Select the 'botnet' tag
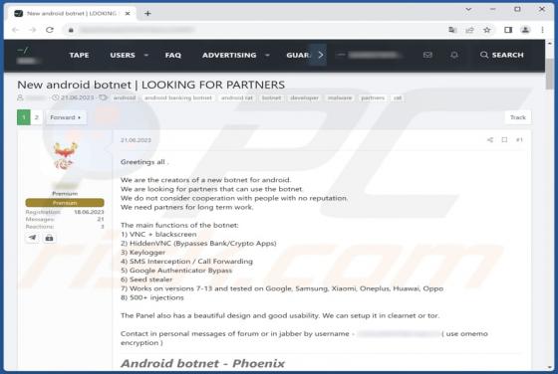This screenshot has width=558, height=374. pyautogui.click(x=271, y=97)
